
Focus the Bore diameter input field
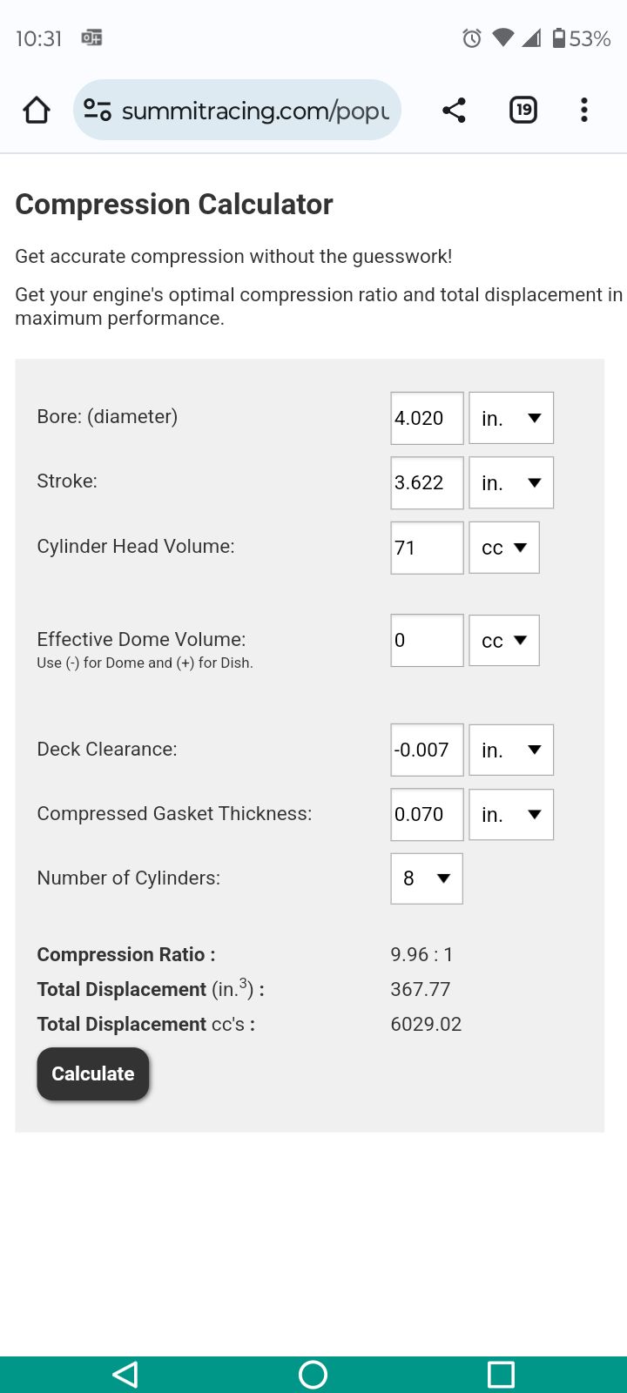point(427,419)
